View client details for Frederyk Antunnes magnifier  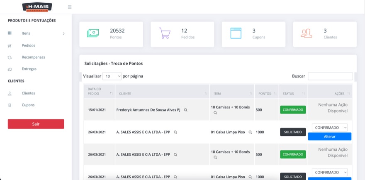point(185,110)
